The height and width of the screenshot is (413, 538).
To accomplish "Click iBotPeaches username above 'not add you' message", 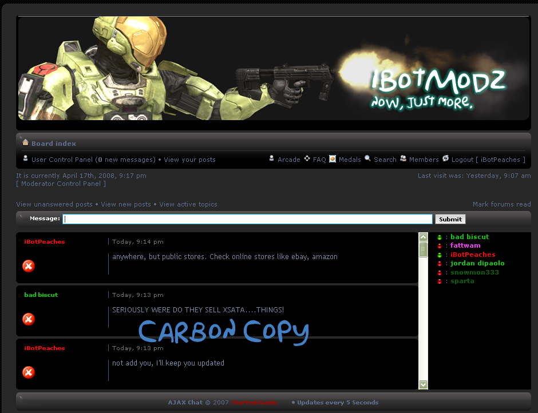I will point(45,348).
